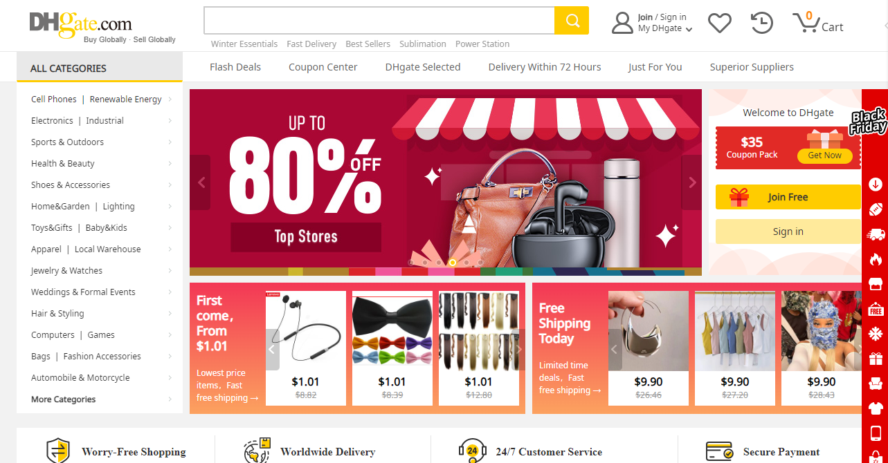Click Get Now on coupon pack
Viewport: 888px width, 463px height.
click(824, 155)
